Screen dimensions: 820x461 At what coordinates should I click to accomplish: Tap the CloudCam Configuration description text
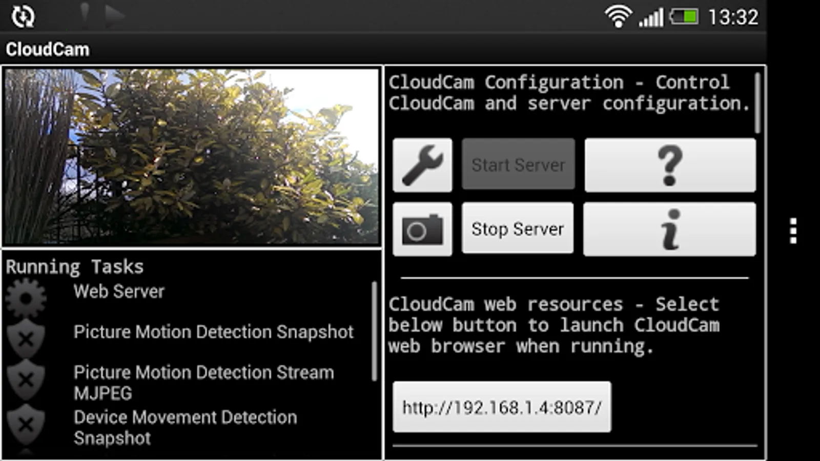tap(569, 93)
